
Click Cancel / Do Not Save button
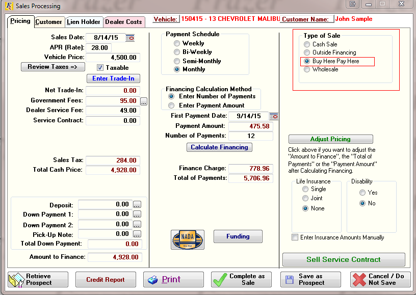380,280
